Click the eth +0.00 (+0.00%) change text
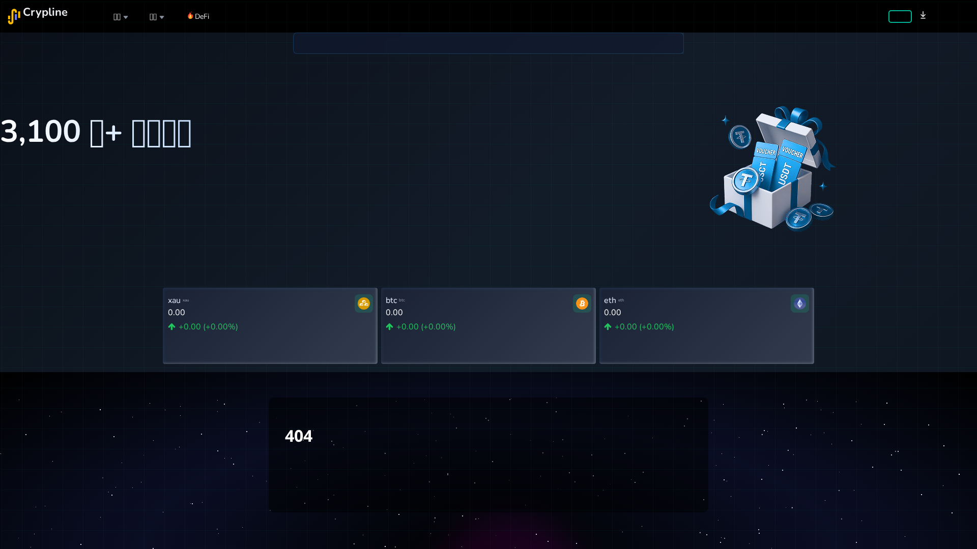Image resolution: width=977 pixels, height=549 pixels. click(644, 327)
